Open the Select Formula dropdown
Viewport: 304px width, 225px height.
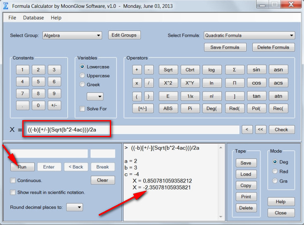pyautogui.click(x=249, y=36)
